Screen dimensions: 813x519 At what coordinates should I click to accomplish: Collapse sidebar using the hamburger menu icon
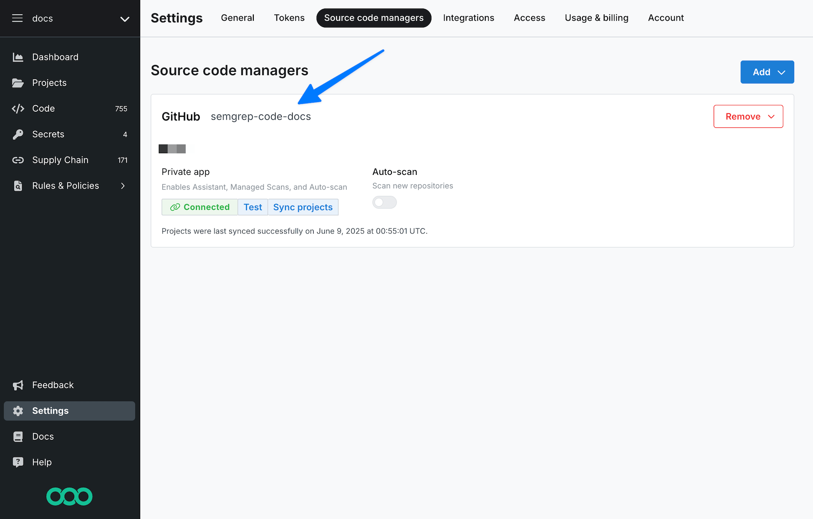(17, 18)
